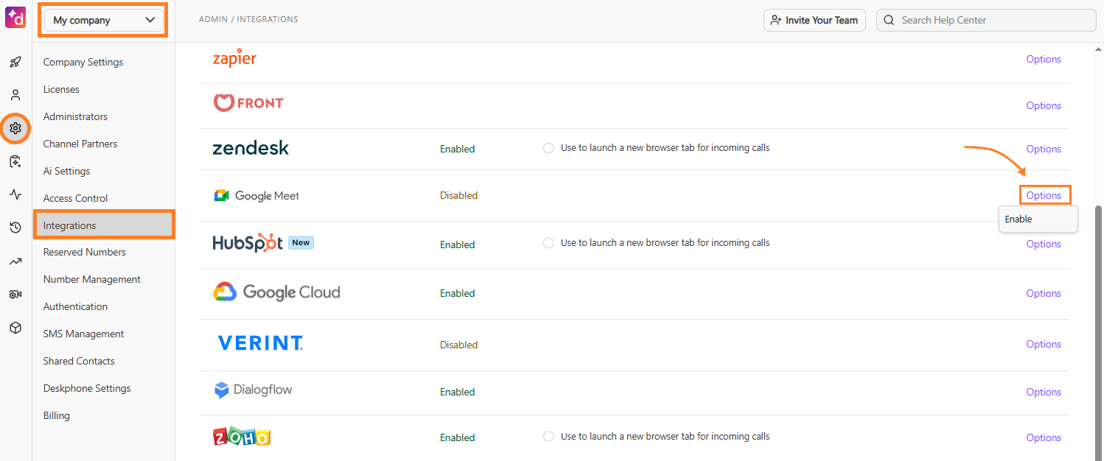The height and width of the screenshot is (461, 1104).
Task: Click Google Meet Disabled status text
Action: [x=458, y=195]
